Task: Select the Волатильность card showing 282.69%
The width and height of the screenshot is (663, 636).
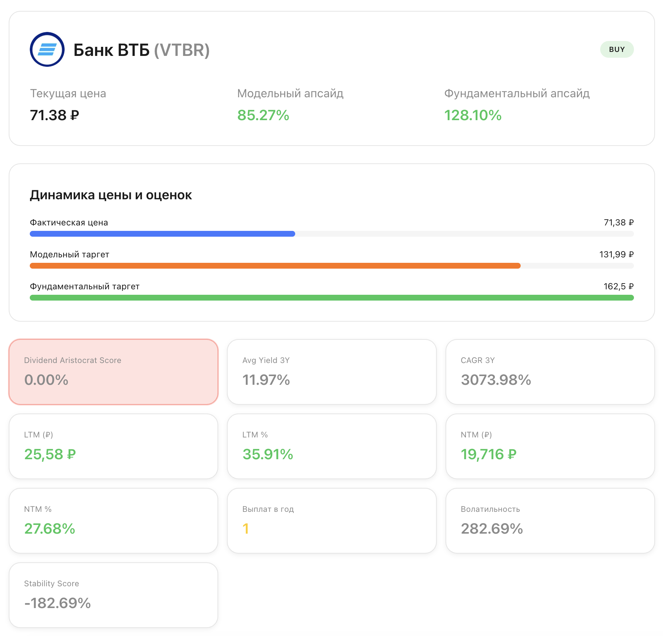Action: (x=550, y=521)
